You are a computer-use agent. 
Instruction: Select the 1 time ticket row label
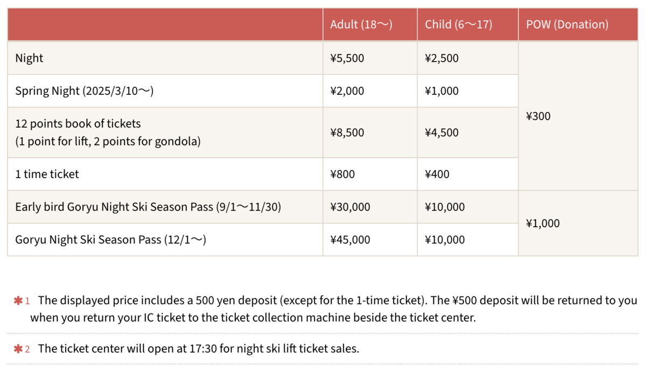(47, 174)
